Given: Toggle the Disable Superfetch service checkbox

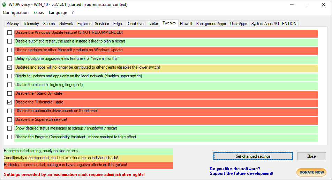Looking at the screenshot, I should point(9,120).
